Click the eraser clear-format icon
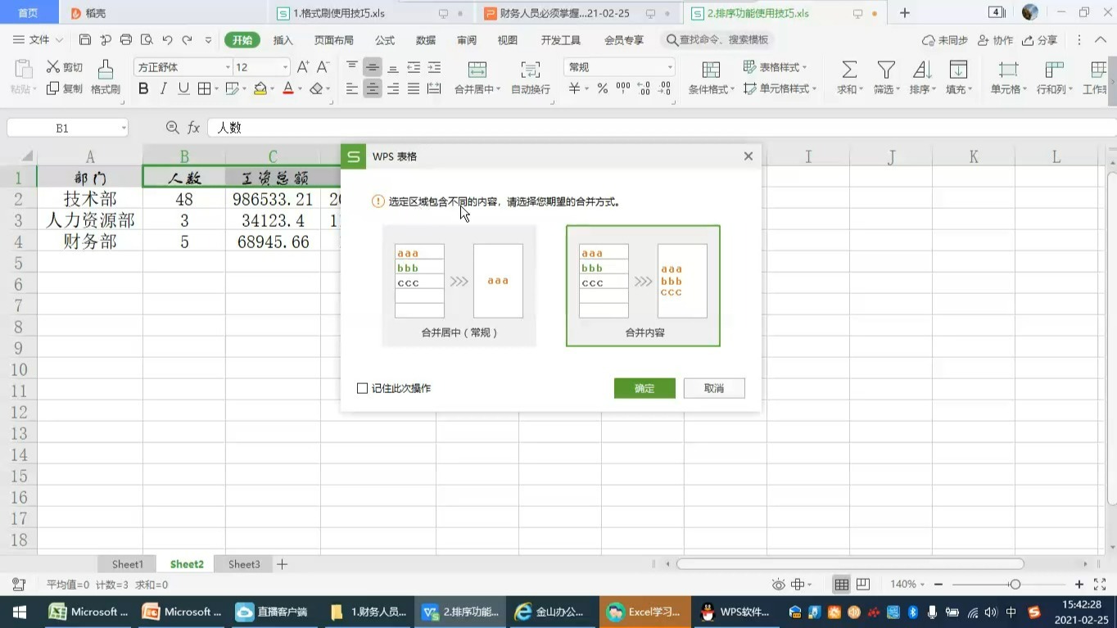The width and height of the screenshot is (1117, 628). [317, 88]
